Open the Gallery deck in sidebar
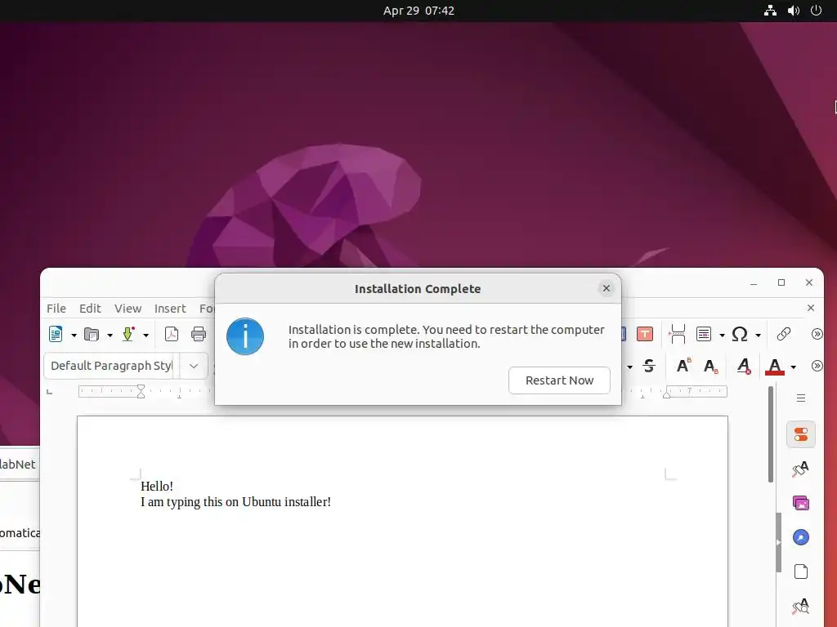Viewport: 837px width, 627px height. 801,503
